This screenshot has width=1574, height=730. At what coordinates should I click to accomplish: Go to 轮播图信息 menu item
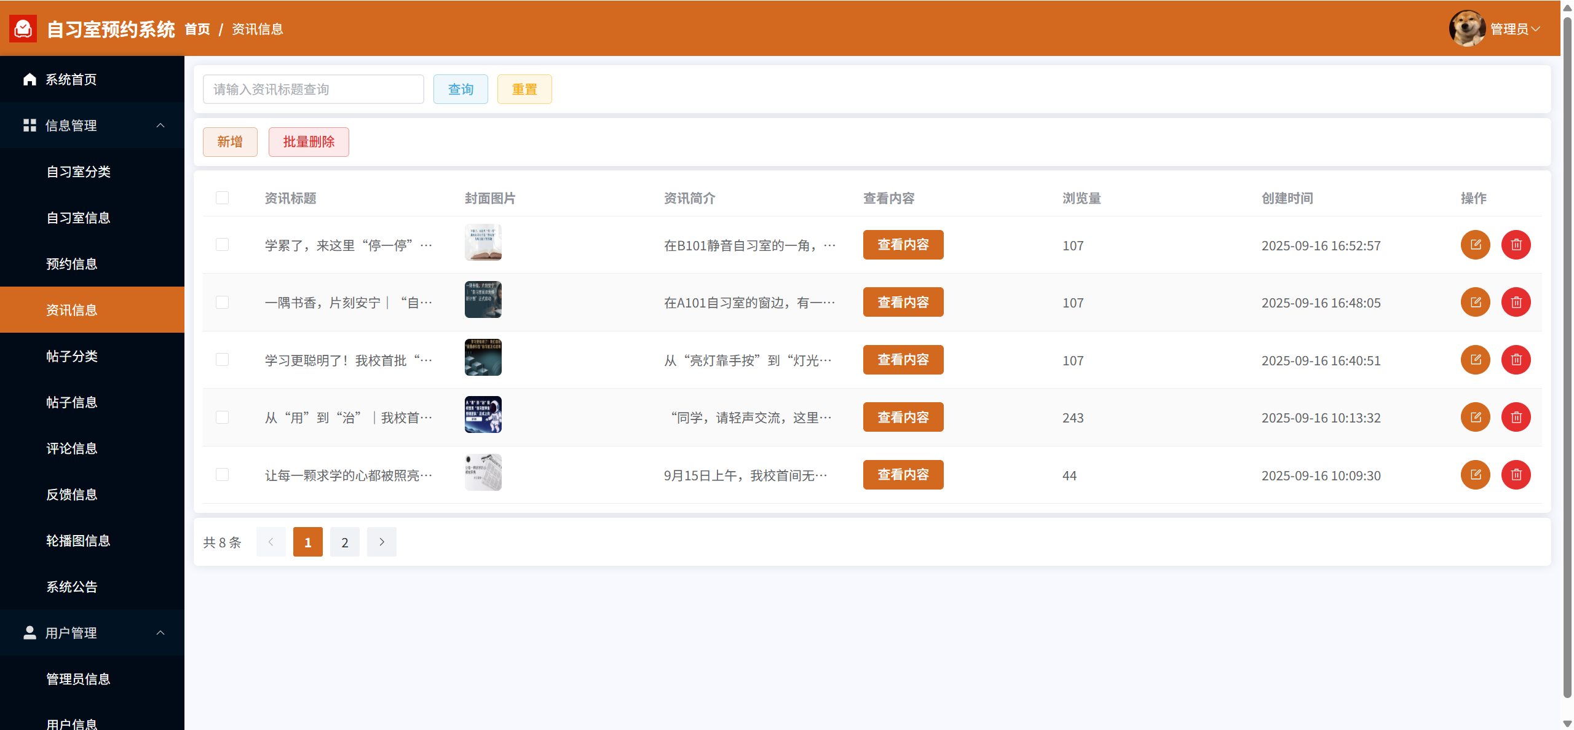pos(78,541)
